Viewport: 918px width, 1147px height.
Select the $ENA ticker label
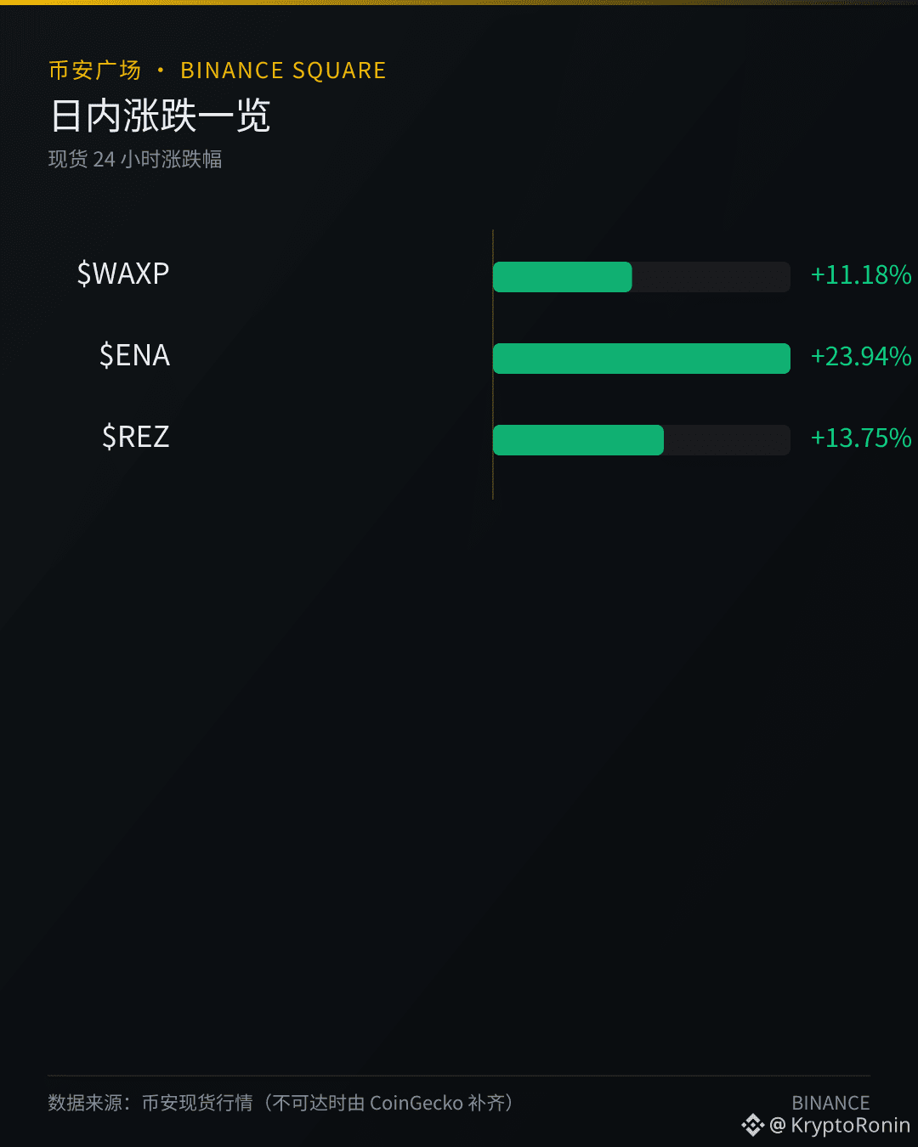click(134, 355)
